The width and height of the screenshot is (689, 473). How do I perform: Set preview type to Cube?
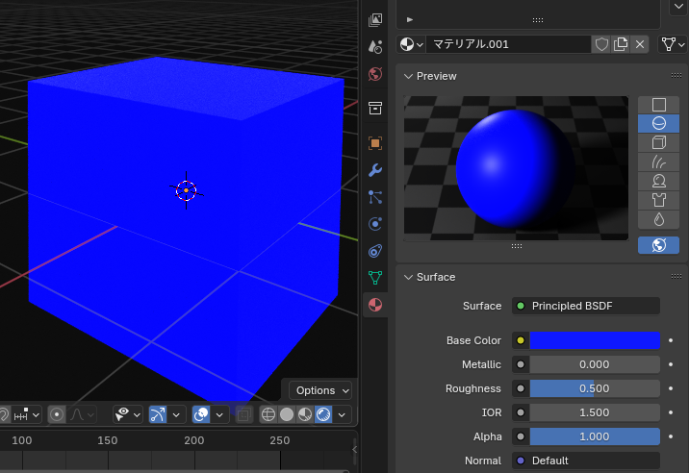[658, 142]
